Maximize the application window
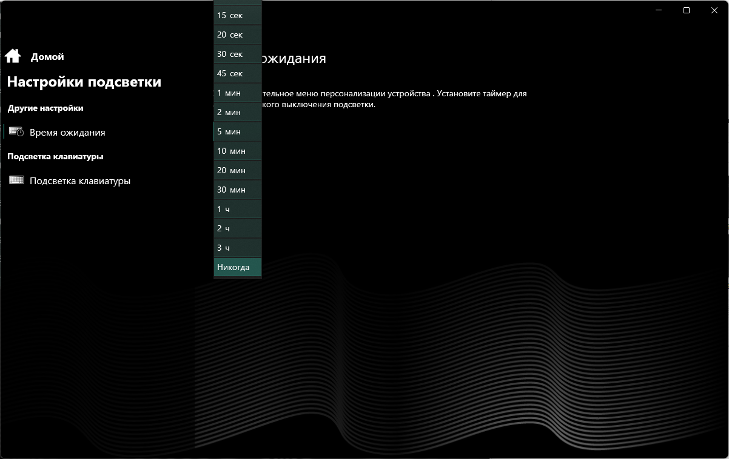729x459 pixels. point(687,10)
